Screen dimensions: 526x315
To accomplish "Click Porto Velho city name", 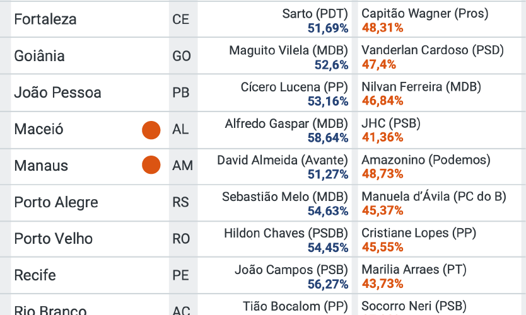I will click(53, 239).
